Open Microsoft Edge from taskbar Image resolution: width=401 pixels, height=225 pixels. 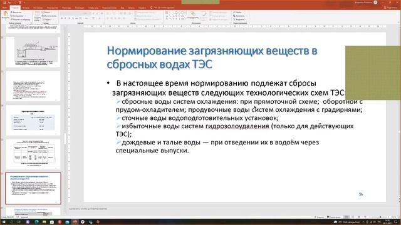click(x=36, y=222)
